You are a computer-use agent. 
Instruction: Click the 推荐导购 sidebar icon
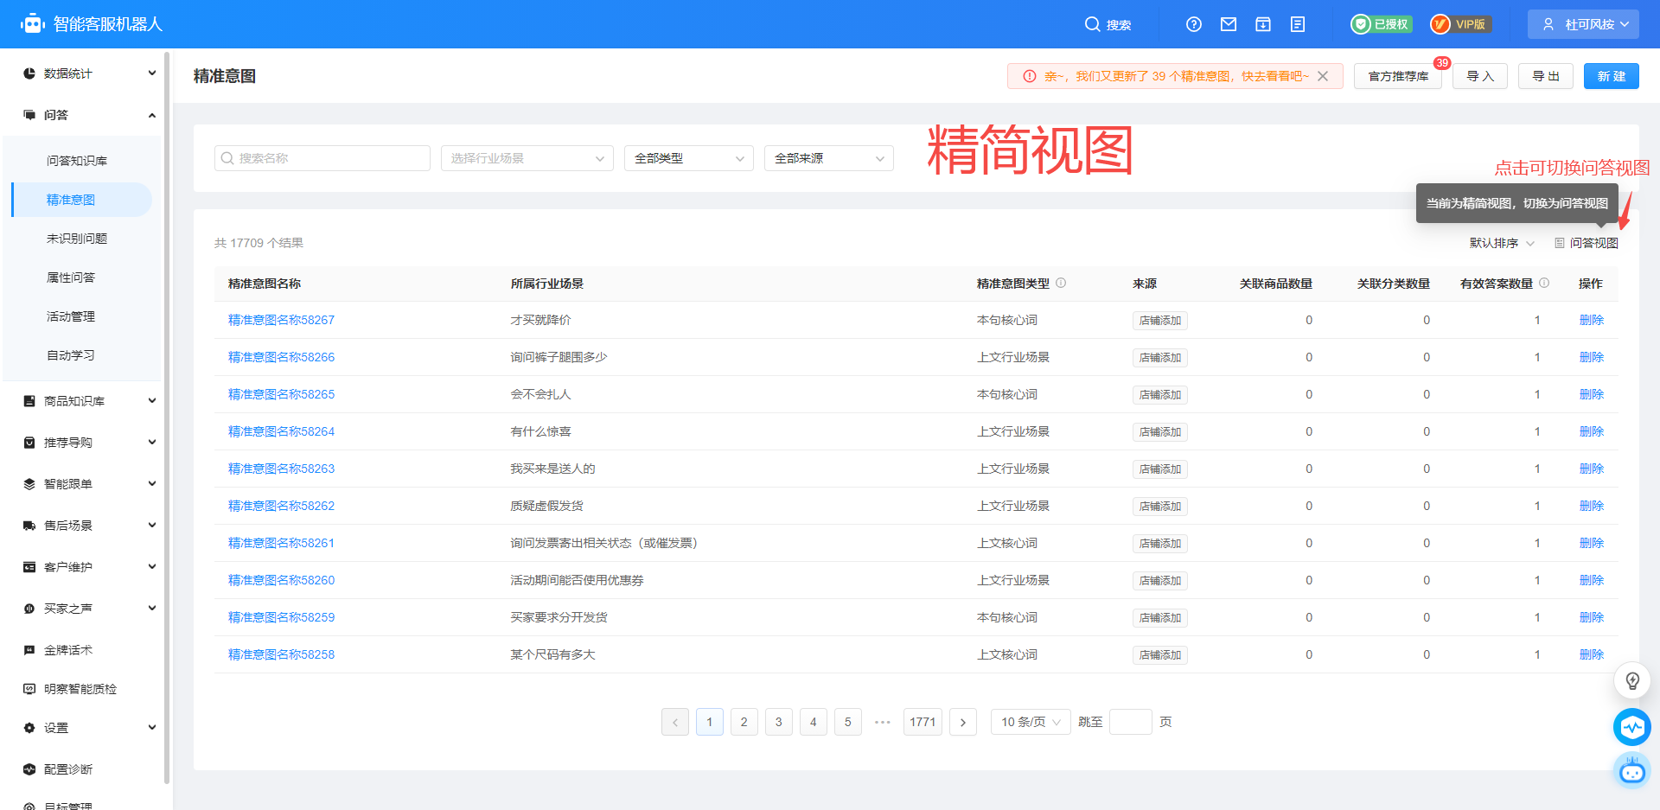tap(29, 443)
